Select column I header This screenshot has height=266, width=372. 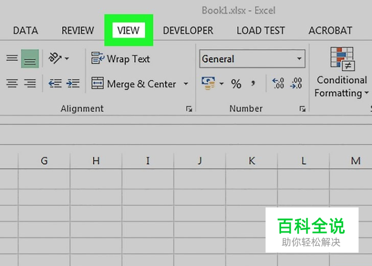148,161
